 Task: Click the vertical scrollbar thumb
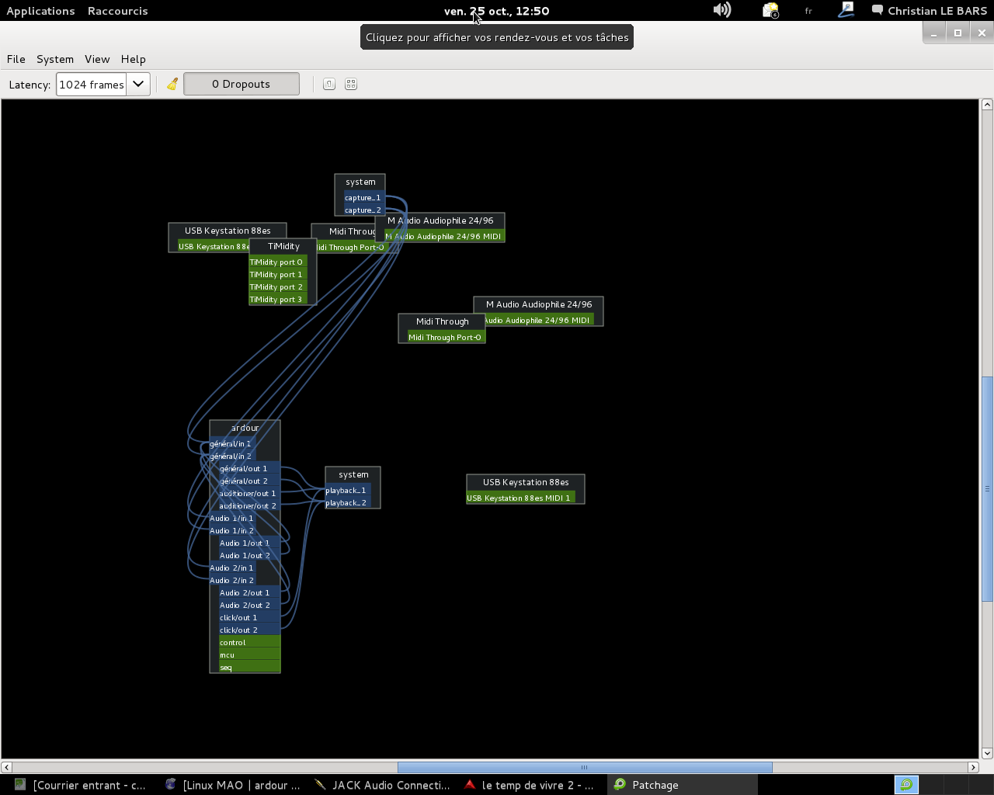tap(987, 489)
